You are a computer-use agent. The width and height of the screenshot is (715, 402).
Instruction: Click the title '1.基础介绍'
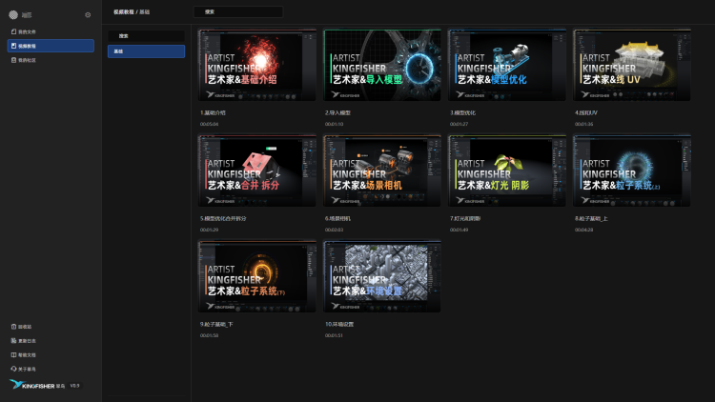point(213,113)
